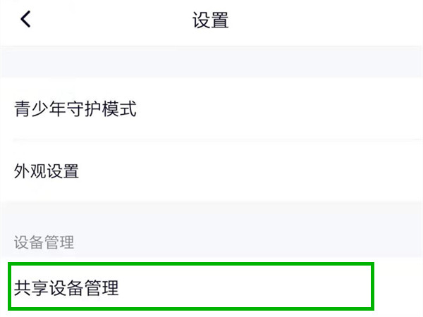423x317 pixels.
Task: Tap the 外观设置 label text
Action: coord(47,170)
